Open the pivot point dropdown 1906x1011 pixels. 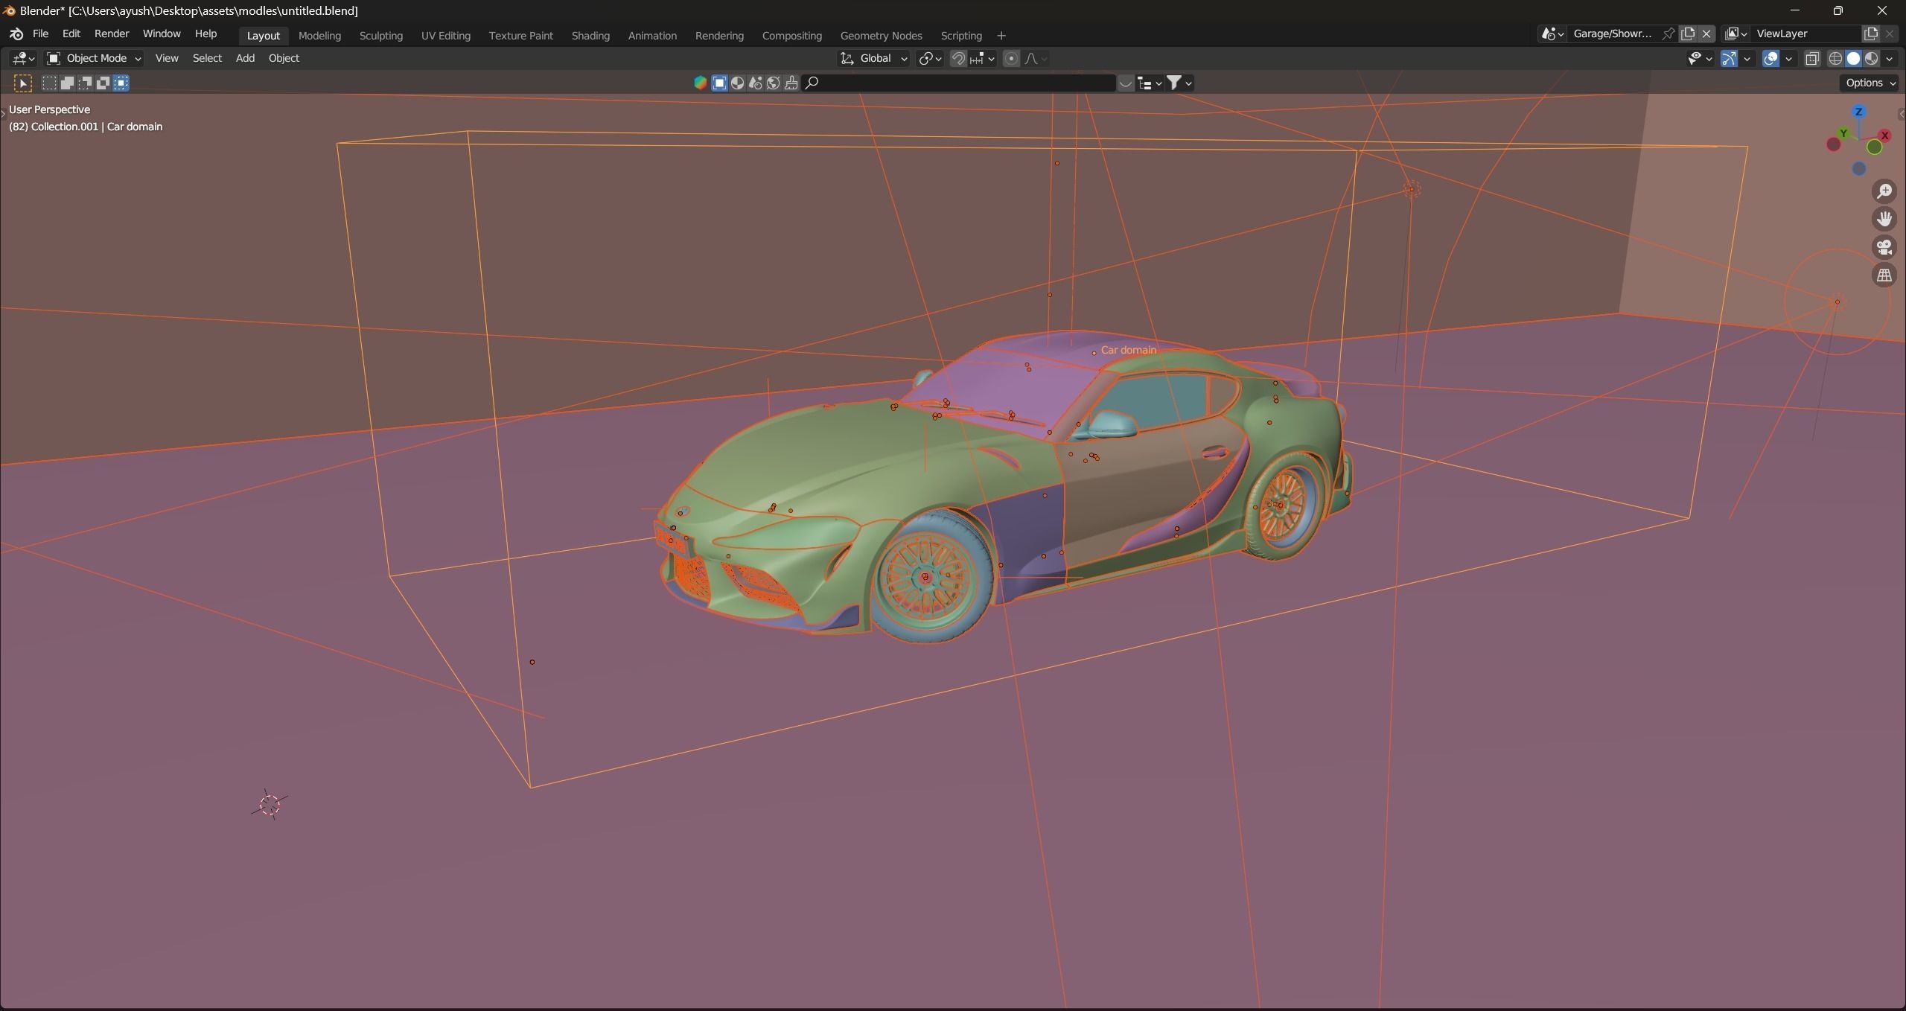pyautogui.click(x=930, y=58)
